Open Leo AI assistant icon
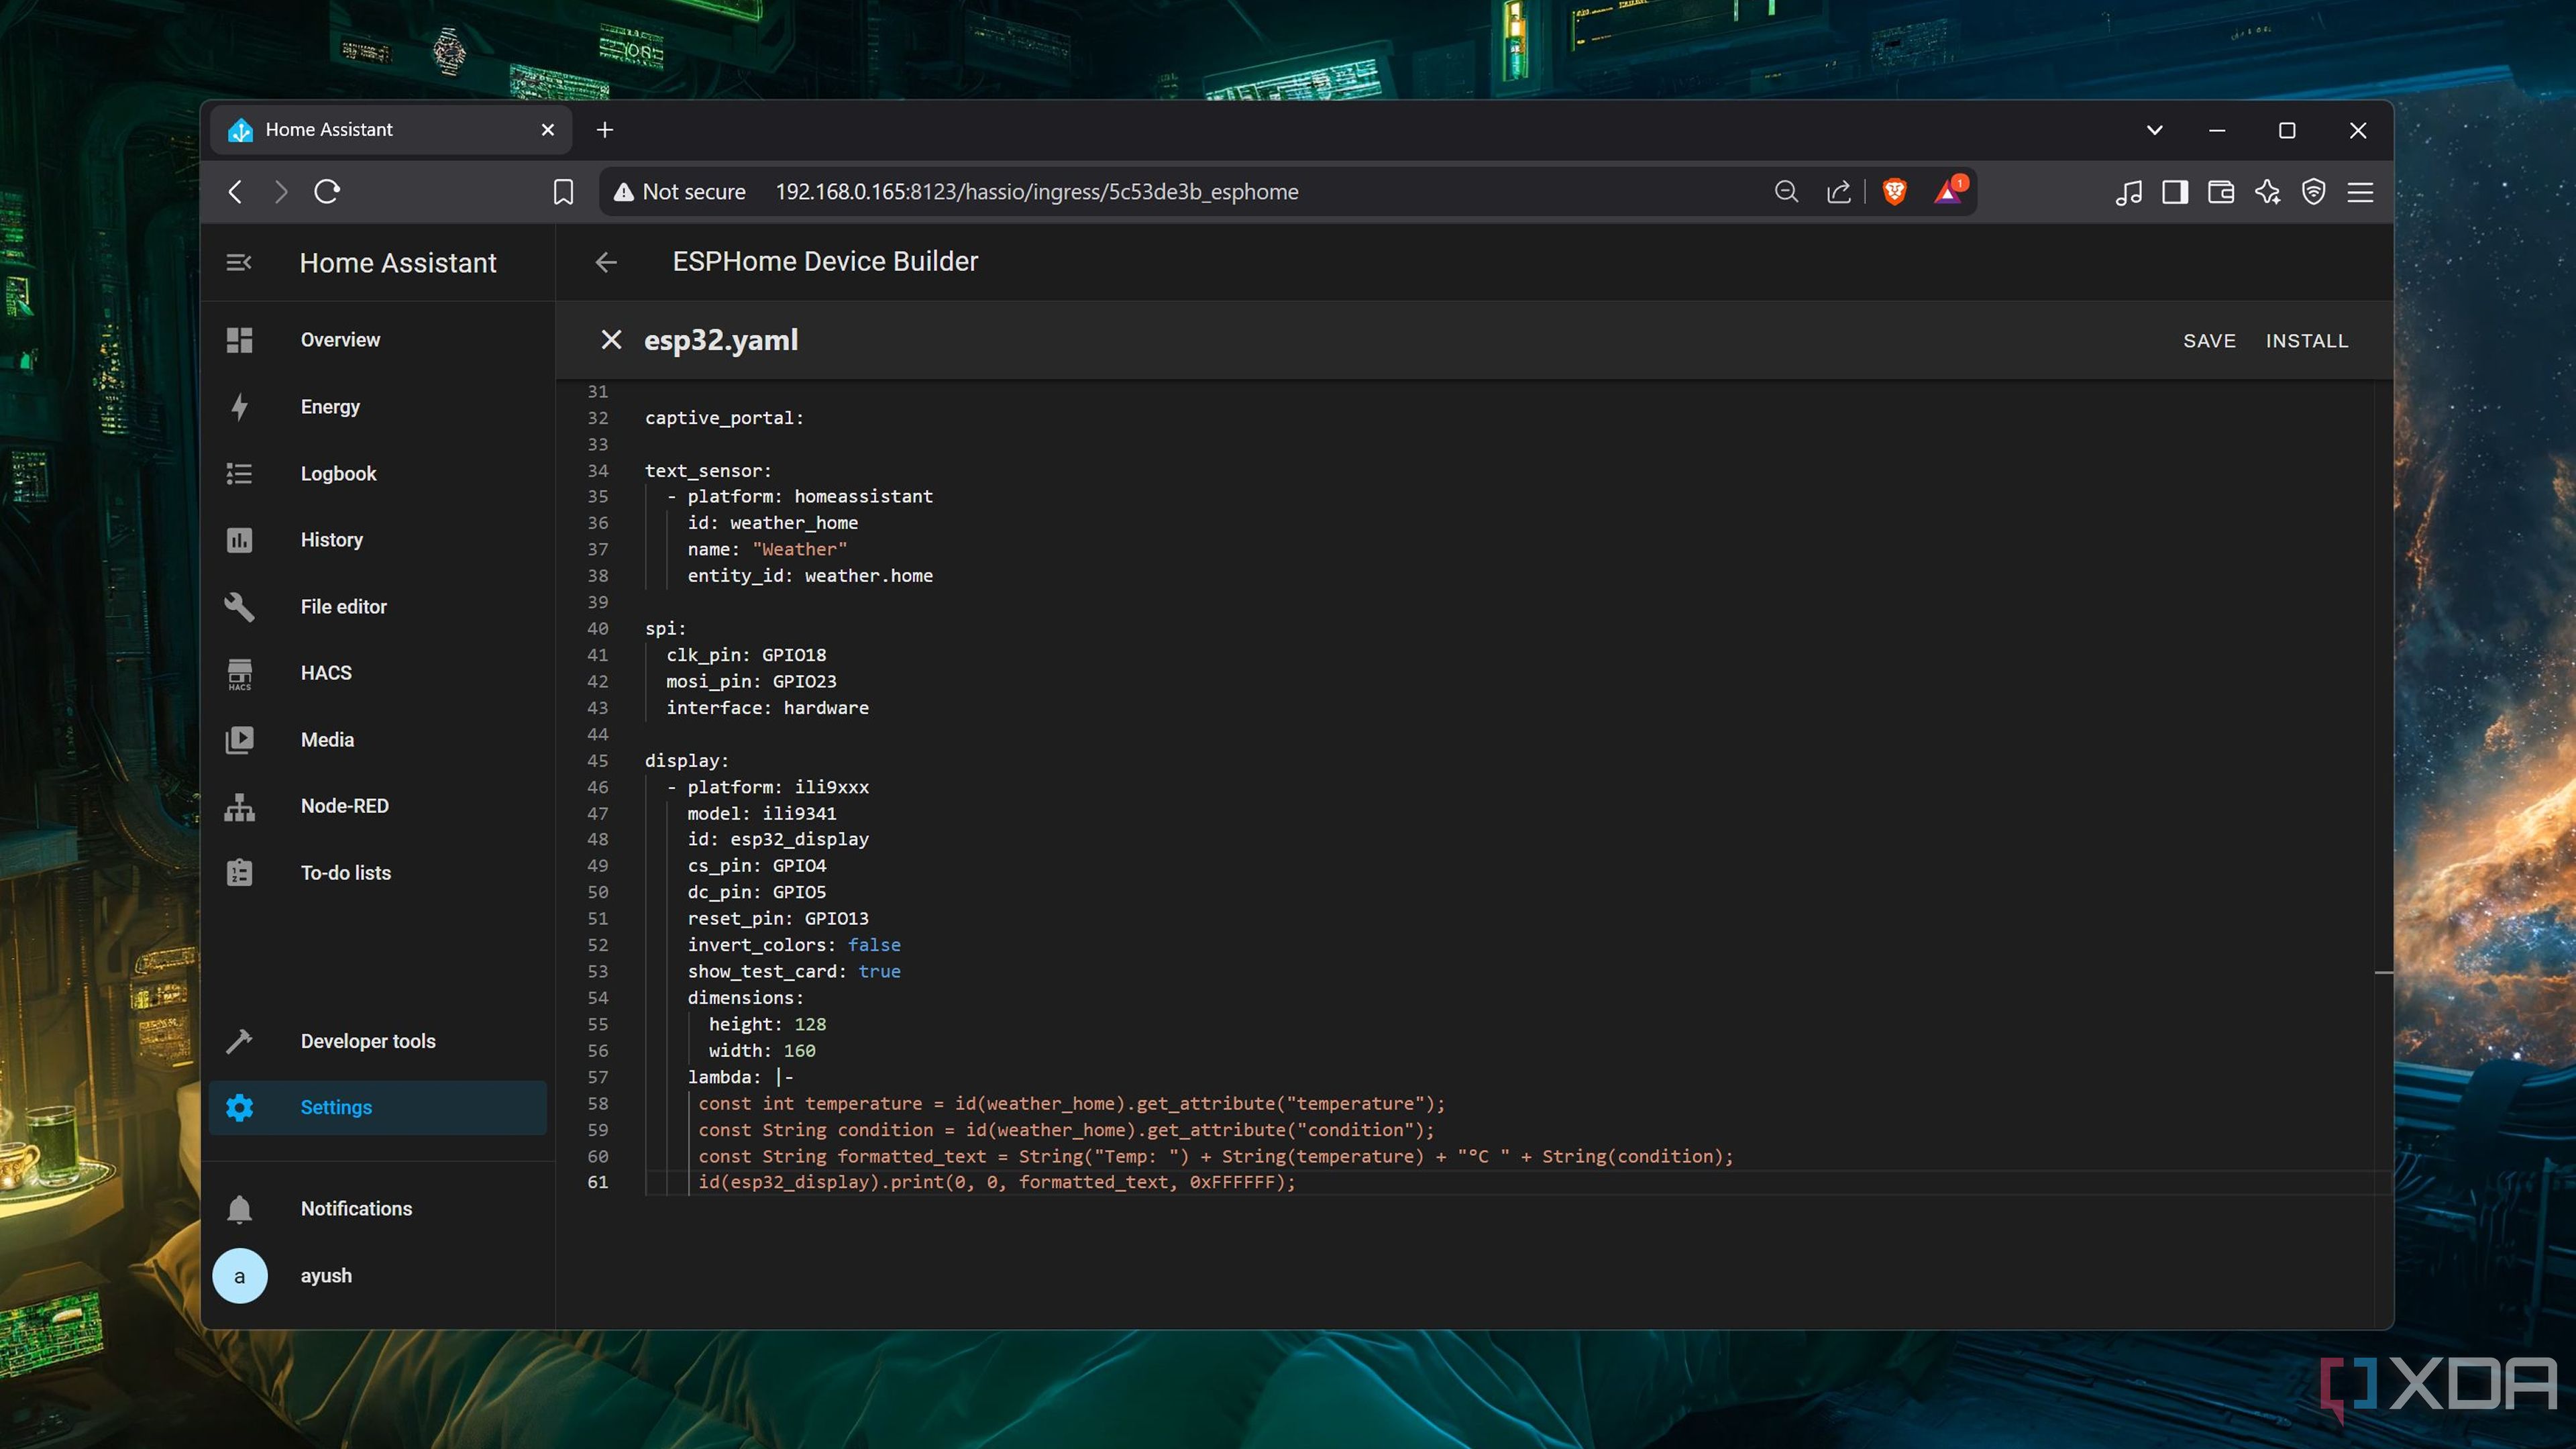The width and height of the screenshot is (2576, 1449). (2267, 192)
